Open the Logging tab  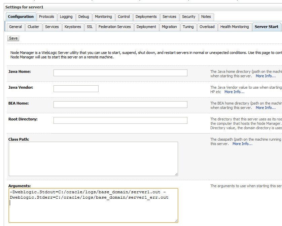[66, 17]
